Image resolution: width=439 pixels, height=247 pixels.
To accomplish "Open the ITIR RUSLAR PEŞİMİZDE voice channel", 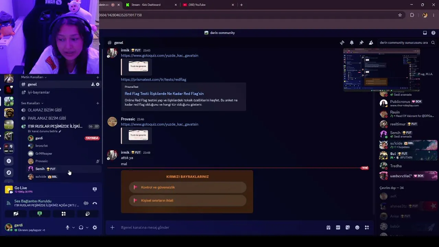I will (55, 126).
